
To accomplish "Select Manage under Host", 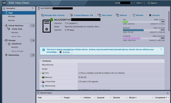I will click(11, 16).
